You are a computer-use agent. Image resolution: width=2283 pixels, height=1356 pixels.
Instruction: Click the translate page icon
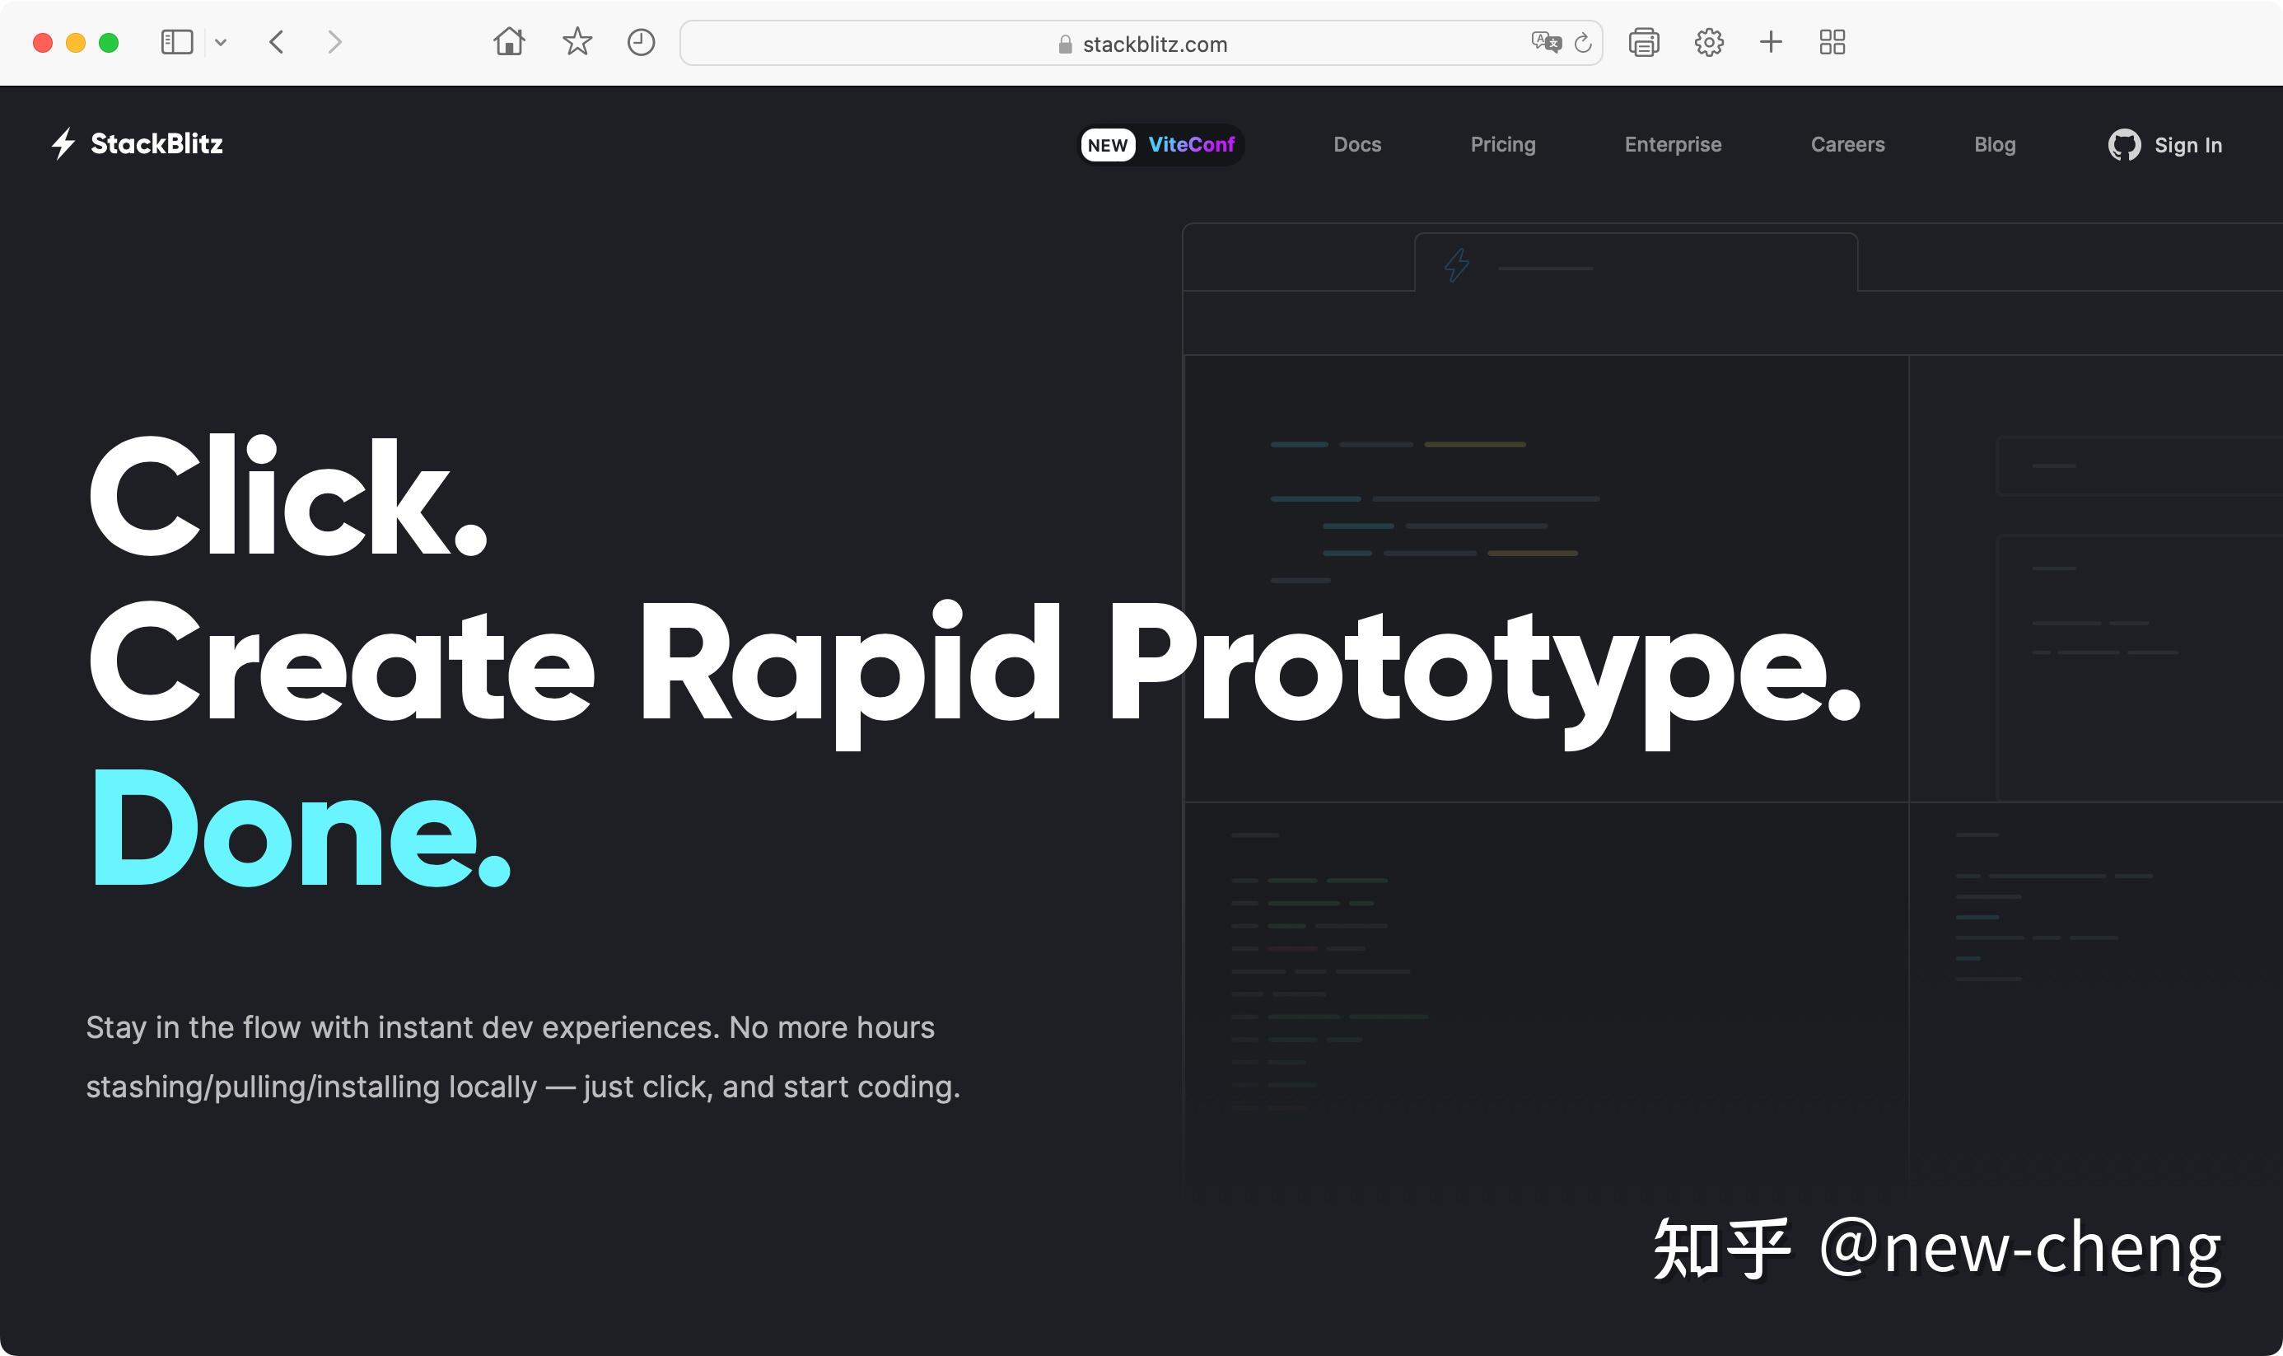pos(1545,42)
